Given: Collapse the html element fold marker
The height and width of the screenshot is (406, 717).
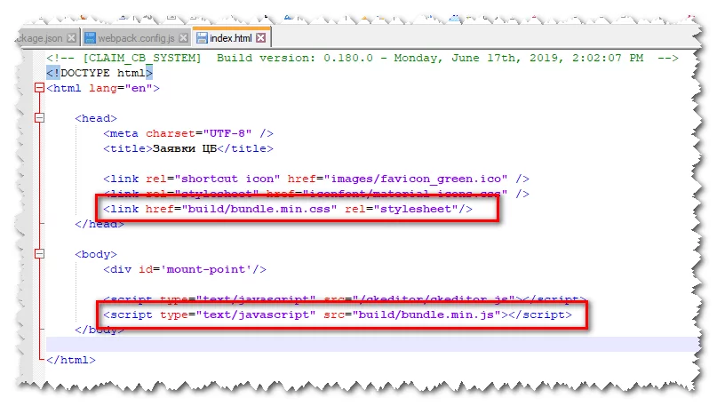Looking at the screenshot, I should pyautogui.click(x=37, y=89).
